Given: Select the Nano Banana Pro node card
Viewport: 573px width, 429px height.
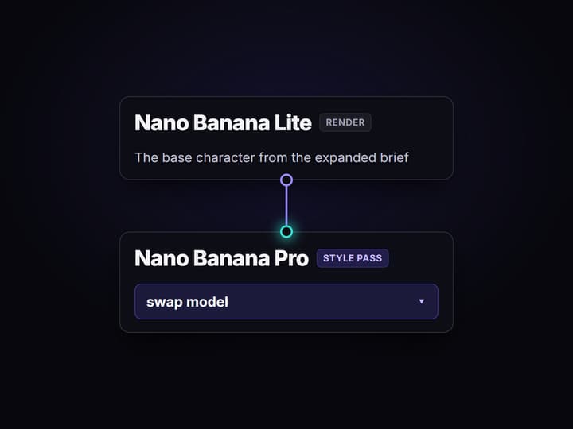Looking at the screenshot, I should tap(286, 282).
